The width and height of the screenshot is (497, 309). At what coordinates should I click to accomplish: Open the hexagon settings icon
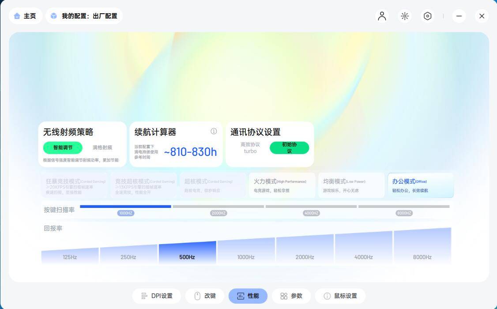point(428,16)
